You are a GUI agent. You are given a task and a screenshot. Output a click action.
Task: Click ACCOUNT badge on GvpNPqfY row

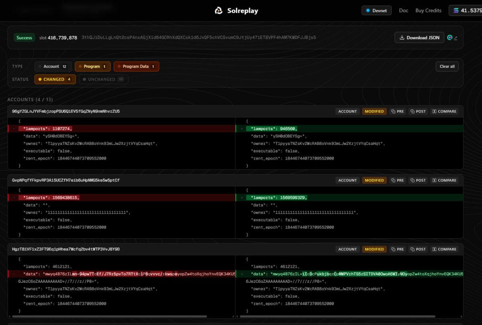(347, 180)
